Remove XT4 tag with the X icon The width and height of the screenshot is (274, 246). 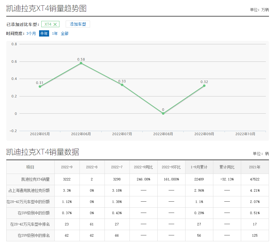coord(55,24)
